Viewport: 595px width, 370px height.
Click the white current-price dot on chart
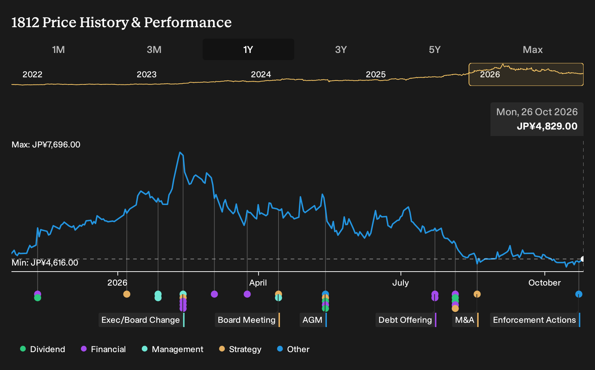tap(582, 259)
